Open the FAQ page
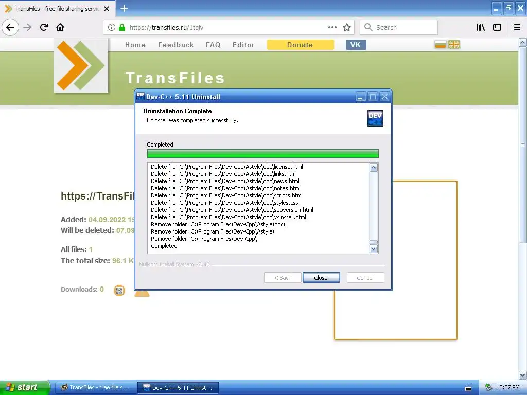Screen dimensions: 527x395 point(213,45)
